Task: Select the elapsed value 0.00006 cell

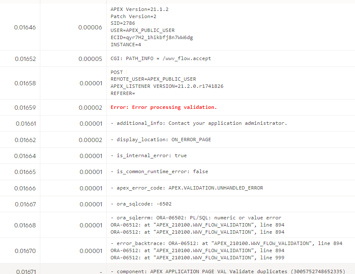Action: coord(90,27)
